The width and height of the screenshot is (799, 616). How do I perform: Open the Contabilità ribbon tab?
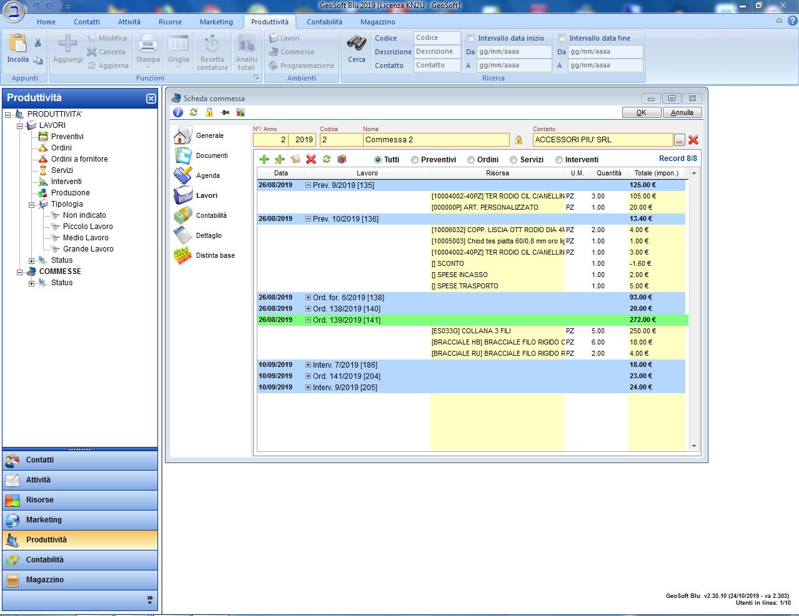tap(324, 22)
